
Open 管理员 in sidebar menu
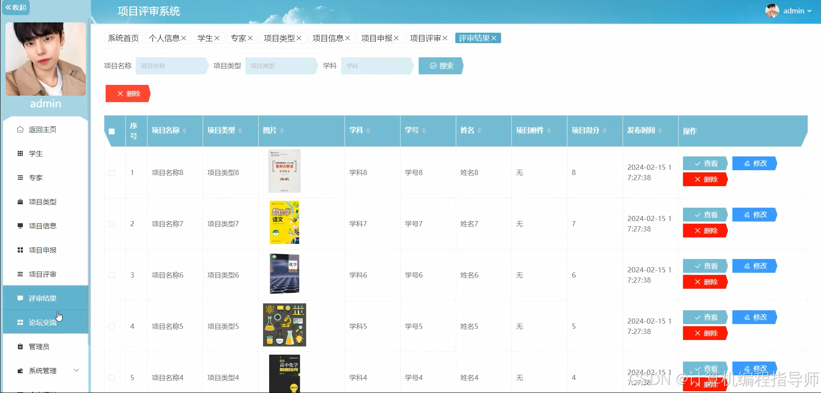(x=45, y=346)
